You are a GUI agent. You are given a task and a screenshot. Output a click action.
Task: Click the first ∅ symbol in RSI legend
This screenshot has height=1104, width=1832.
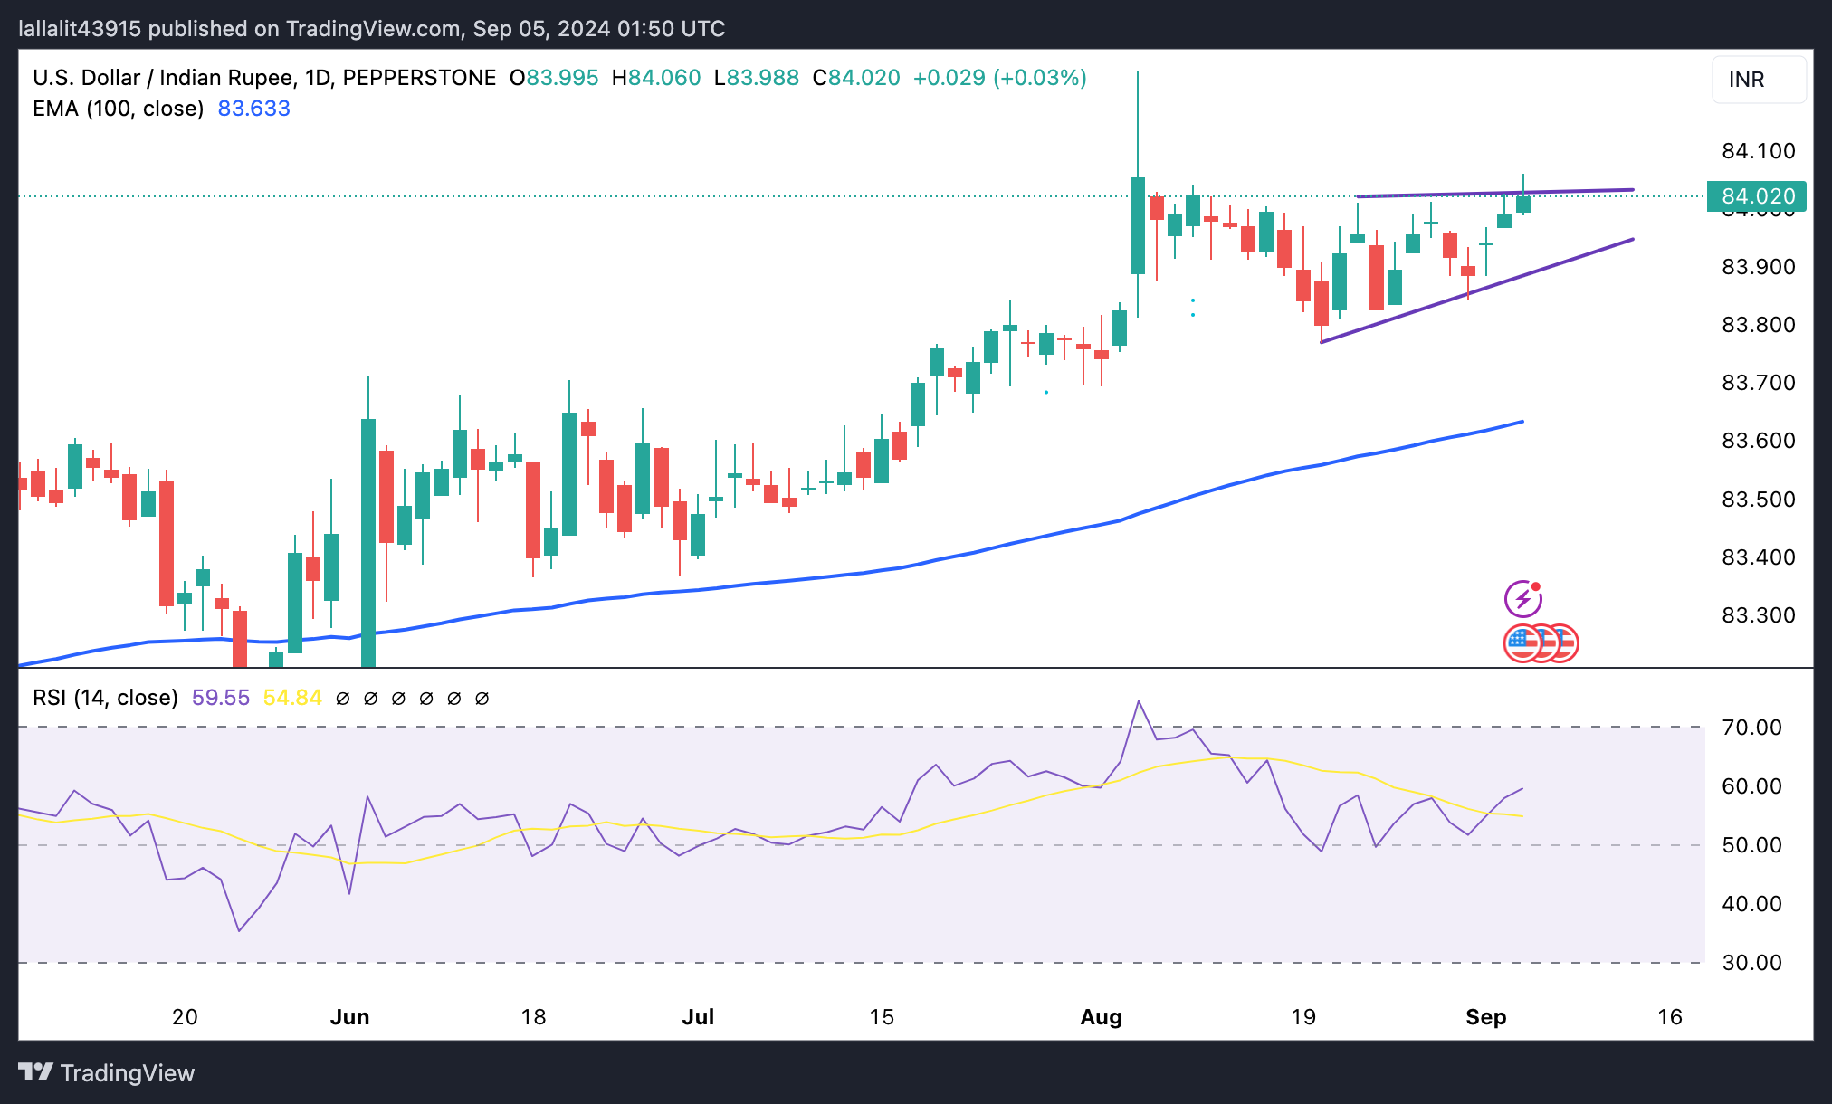pyautogui.click(x=342, y=699)
